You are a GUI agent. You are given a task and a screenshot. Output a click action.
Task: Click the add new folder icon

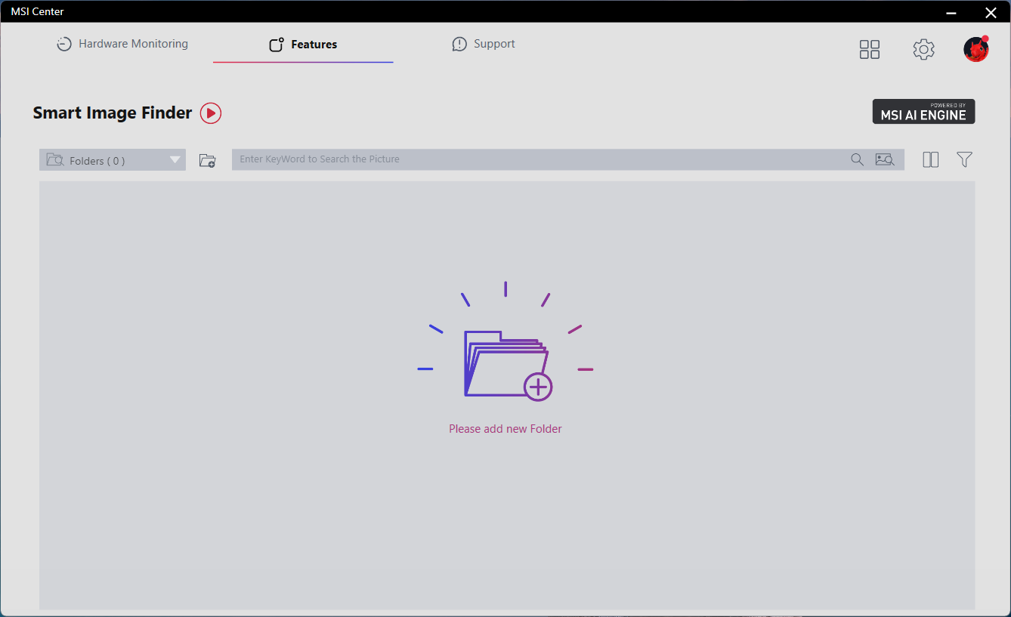(x=207, y=160)
